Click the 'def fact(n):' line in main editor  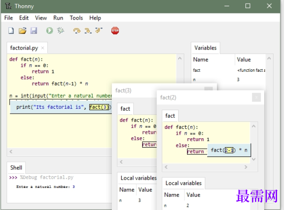[26, 59]
